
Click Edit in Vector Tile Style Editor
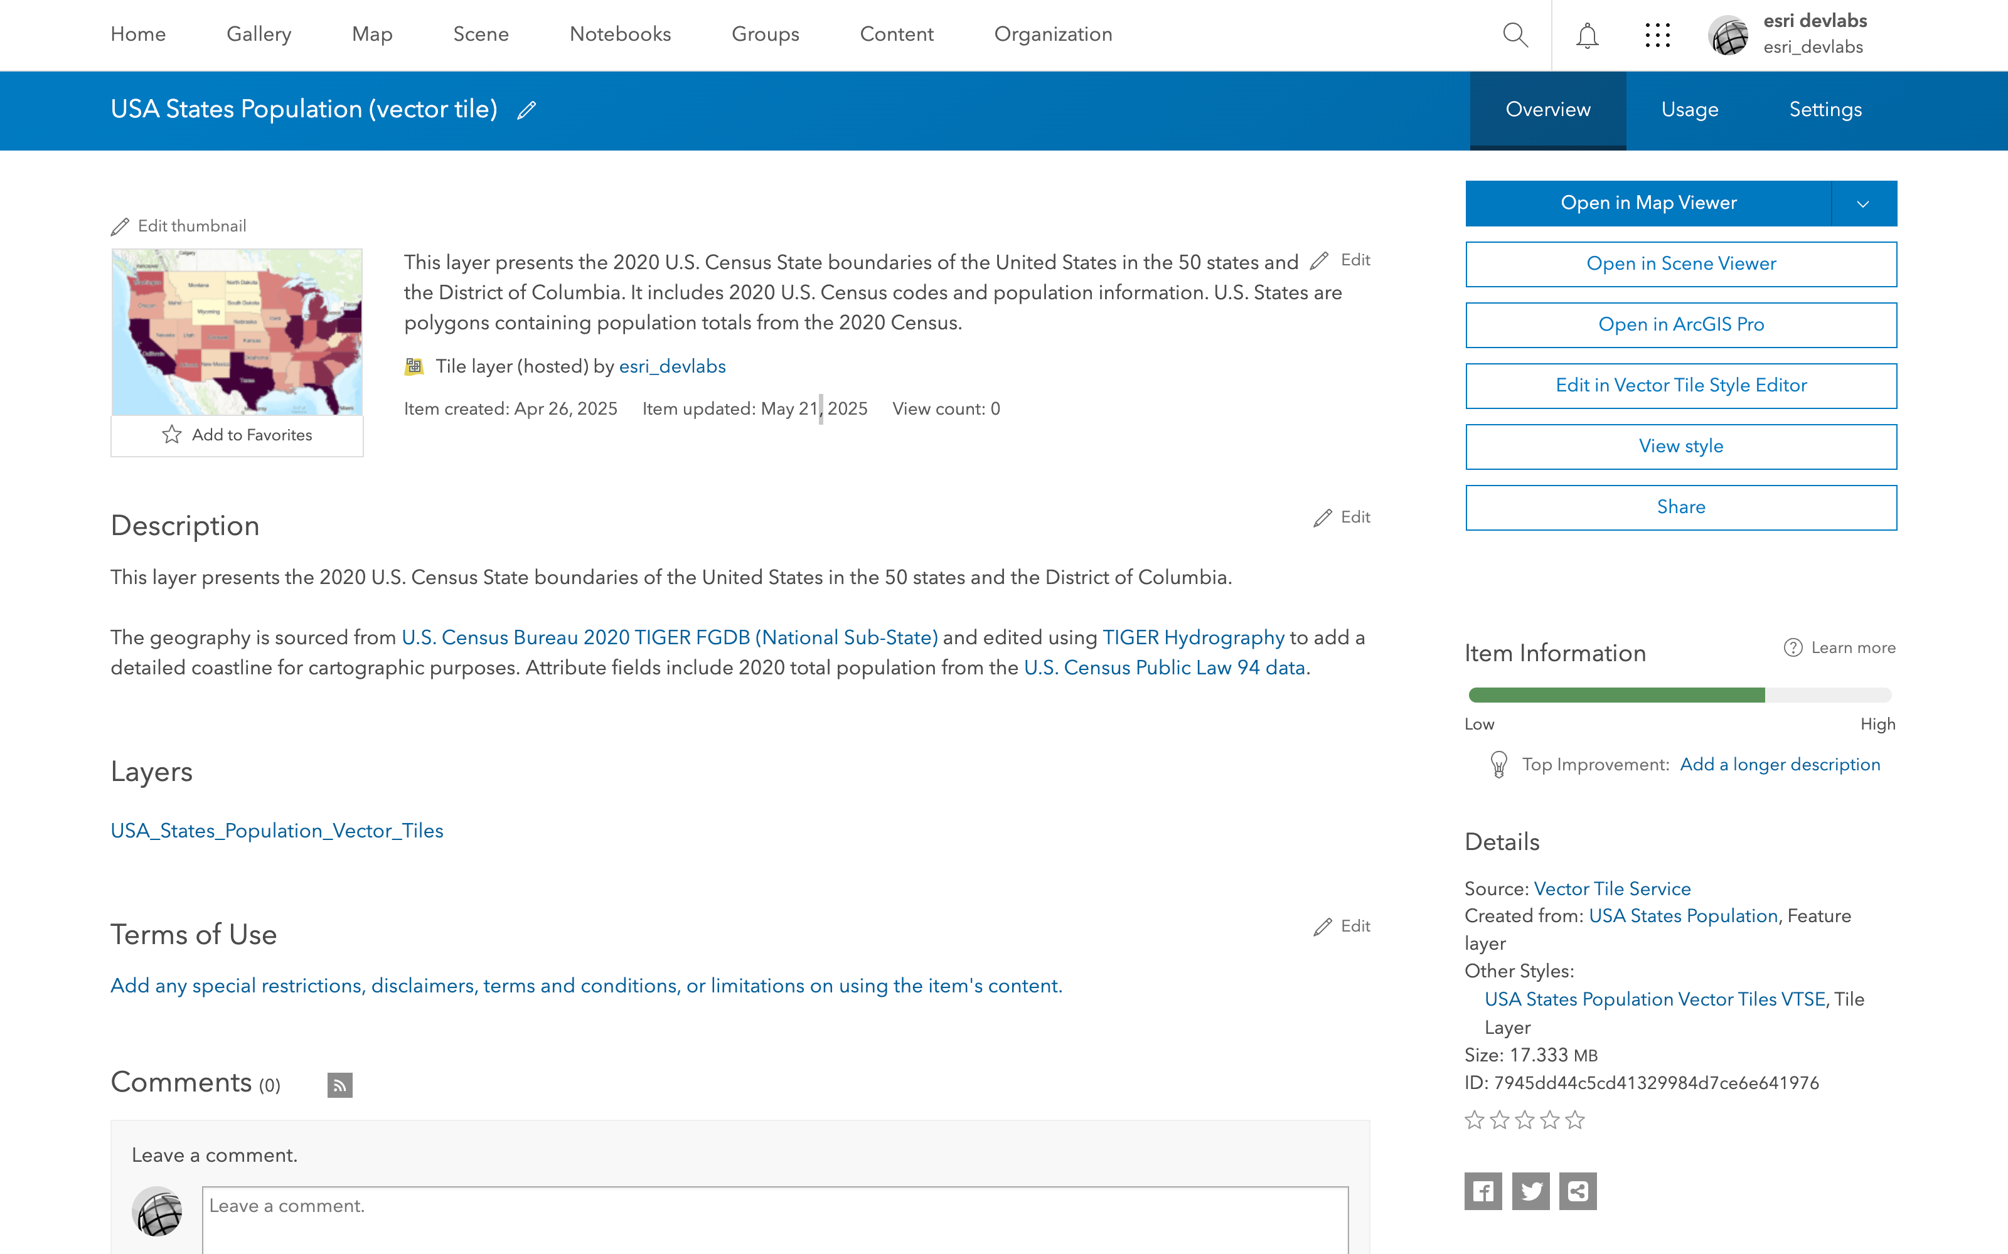click(1680, 386)
